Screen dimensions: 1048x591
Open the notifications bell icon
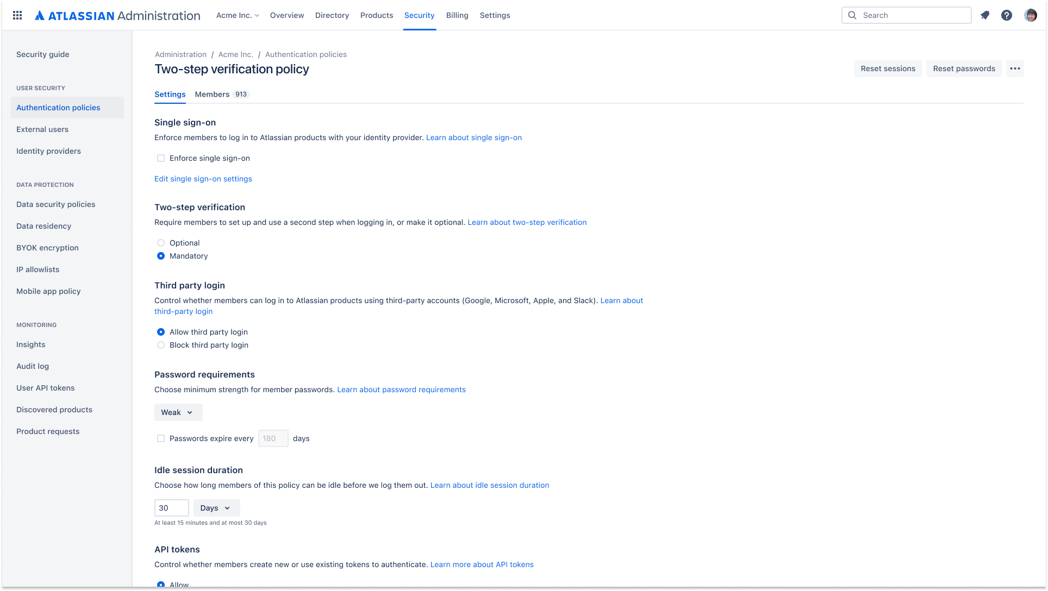click(x=984, y=15)
